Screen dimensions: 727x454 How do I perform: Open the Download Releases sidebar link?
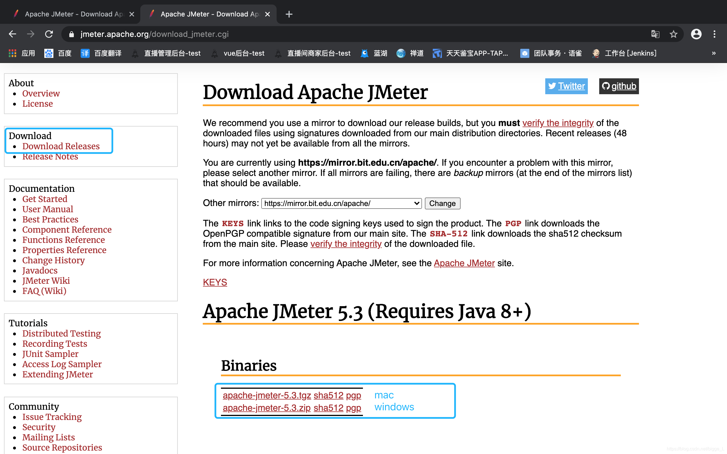click(x=60, y=146)
